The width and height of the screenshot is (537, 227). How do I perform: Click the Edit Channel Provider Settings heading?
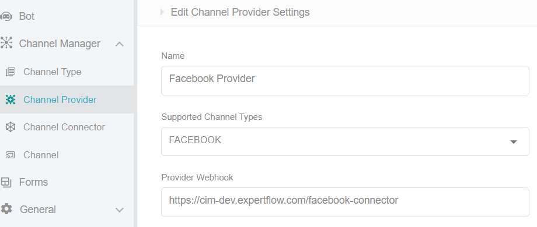[240, 12]
